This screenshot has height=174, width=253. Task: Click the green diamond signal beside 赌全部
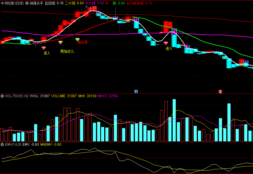[x=78, y=39]
